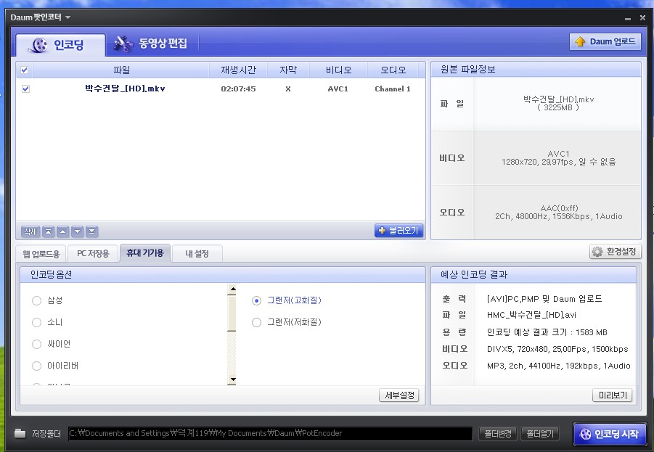654x452 pixels.
Task: Open the 내 설정 tab
Action: (197, 253)
